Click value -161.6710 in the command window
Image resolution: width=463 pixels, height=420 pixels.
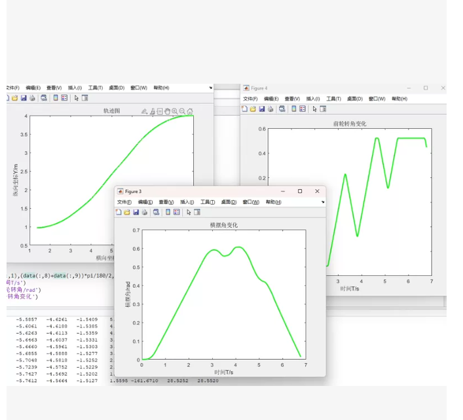(x=144, y=381)
